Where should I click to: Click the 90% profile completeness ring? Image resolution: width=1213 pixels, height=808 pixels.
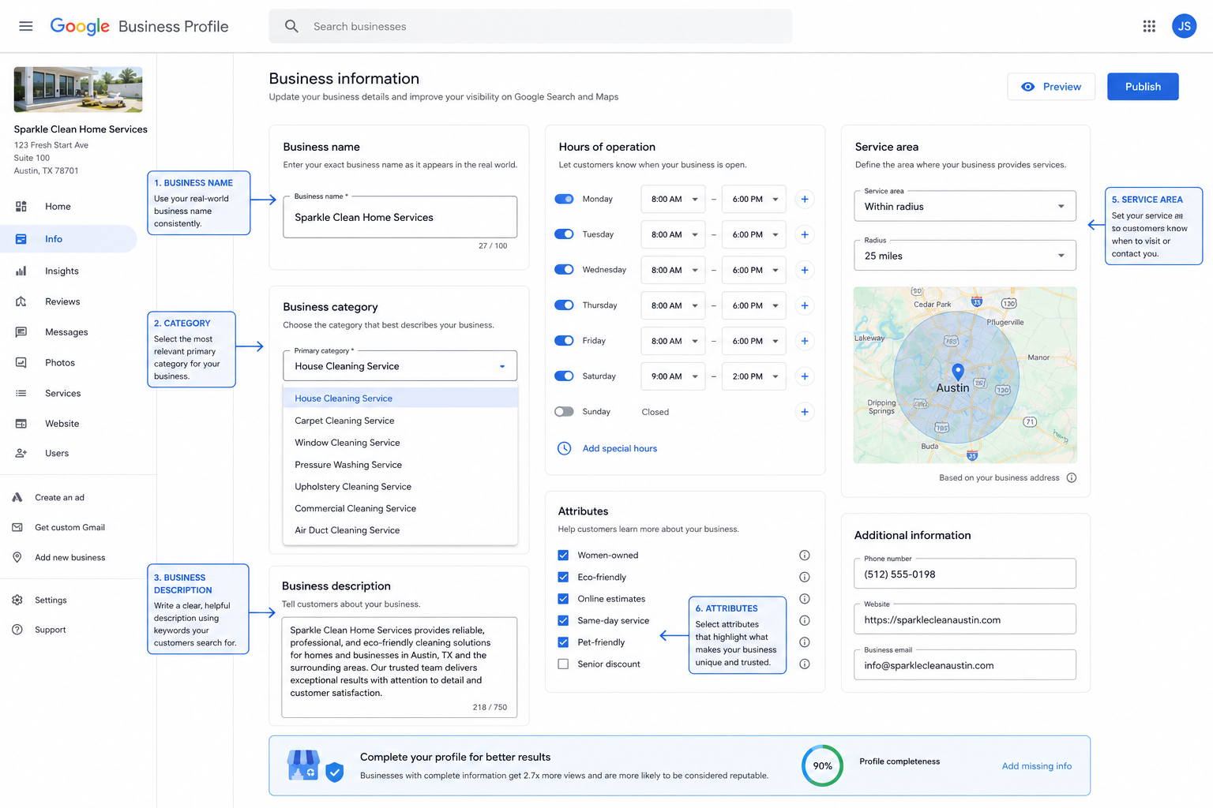tap(822, 765)
